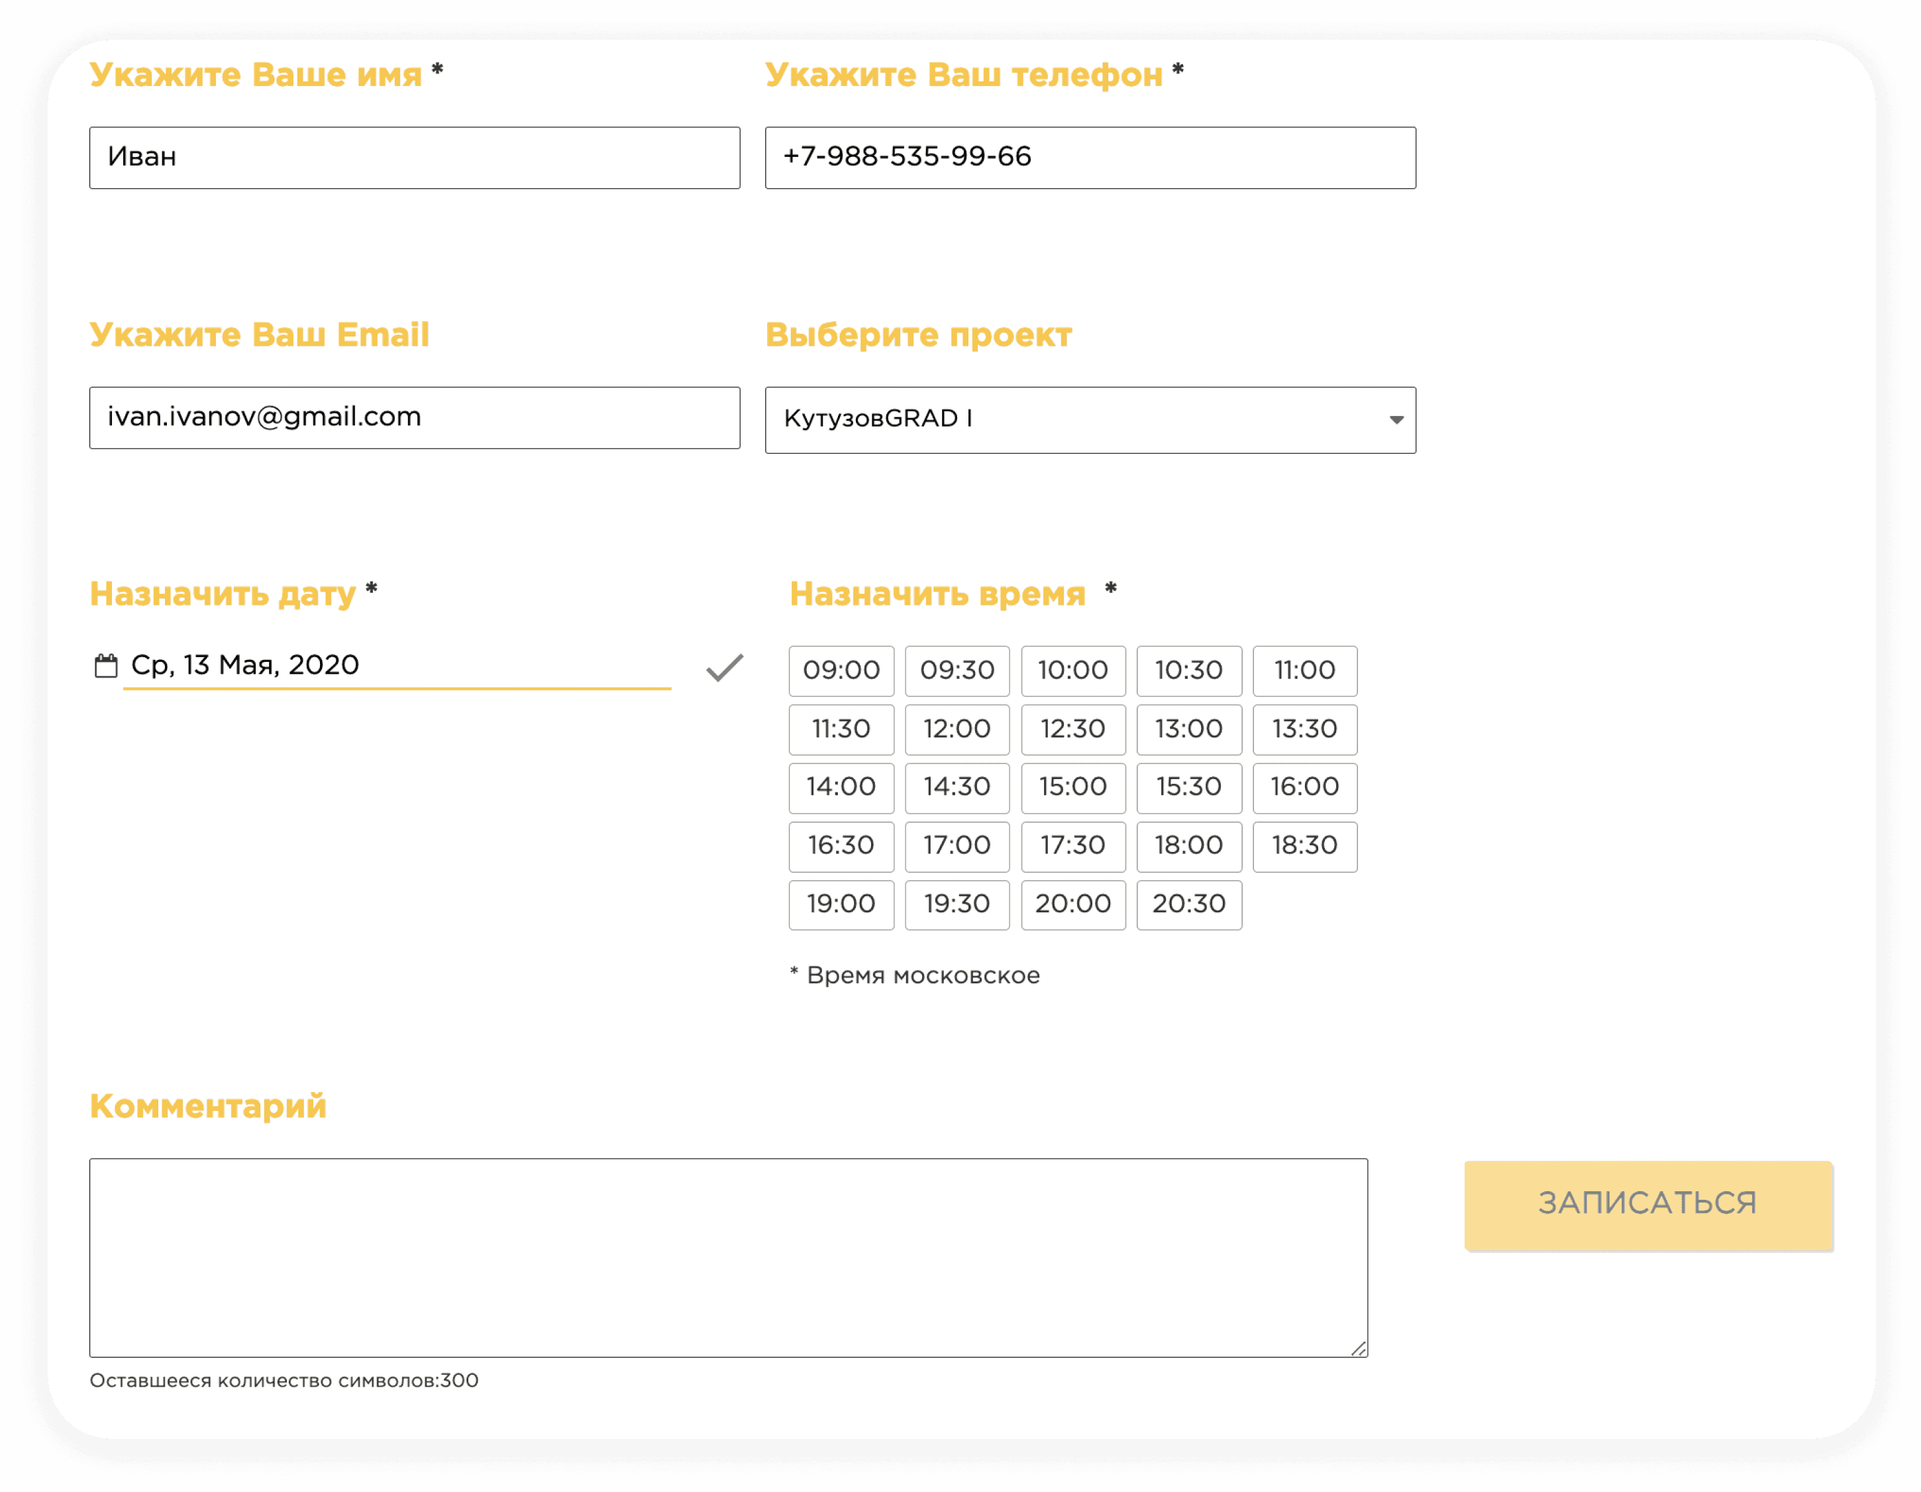Select the 09:00 time slot
1921x1492 pixels.
click(841, 670)
